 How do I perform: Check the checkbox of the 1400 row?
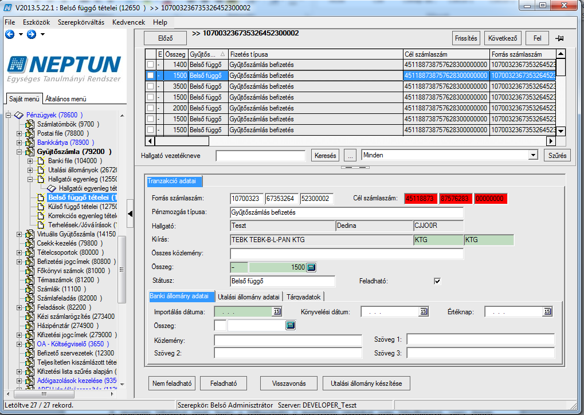tap(151, 65)
